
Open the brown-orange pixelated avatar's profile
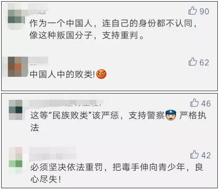(18, 67)
